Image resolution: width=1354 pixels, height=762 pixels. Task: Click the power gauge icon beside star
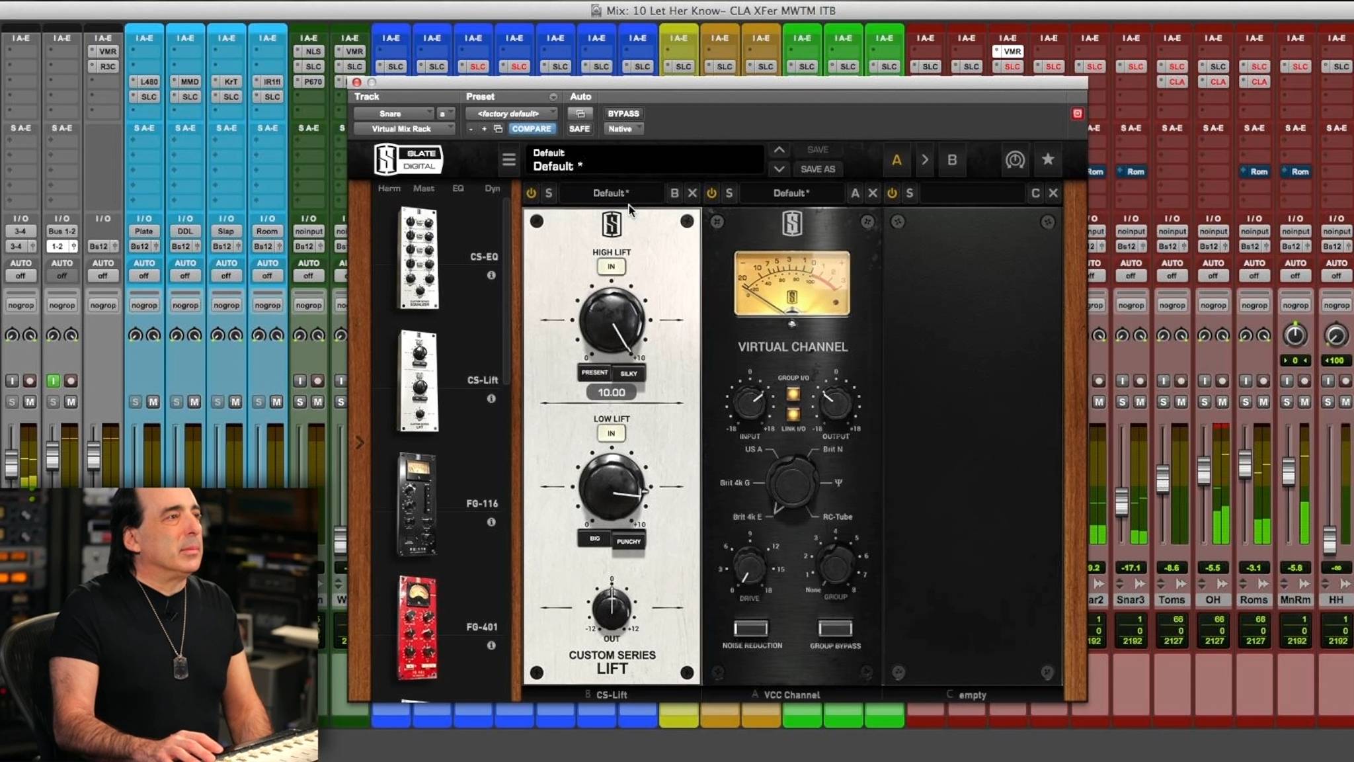tap(1015, 159)
